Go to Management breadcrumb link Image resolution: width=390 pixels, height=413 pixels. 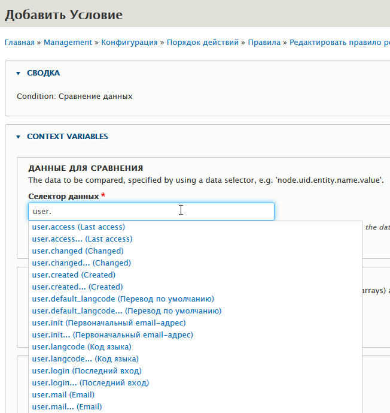click(x=68, y=43)
